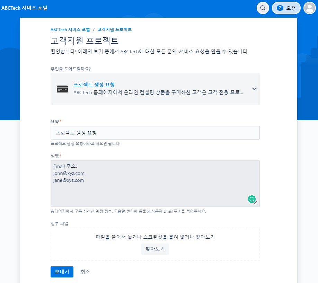Click jane@xyz.com text in description

[x=69, y=180]
